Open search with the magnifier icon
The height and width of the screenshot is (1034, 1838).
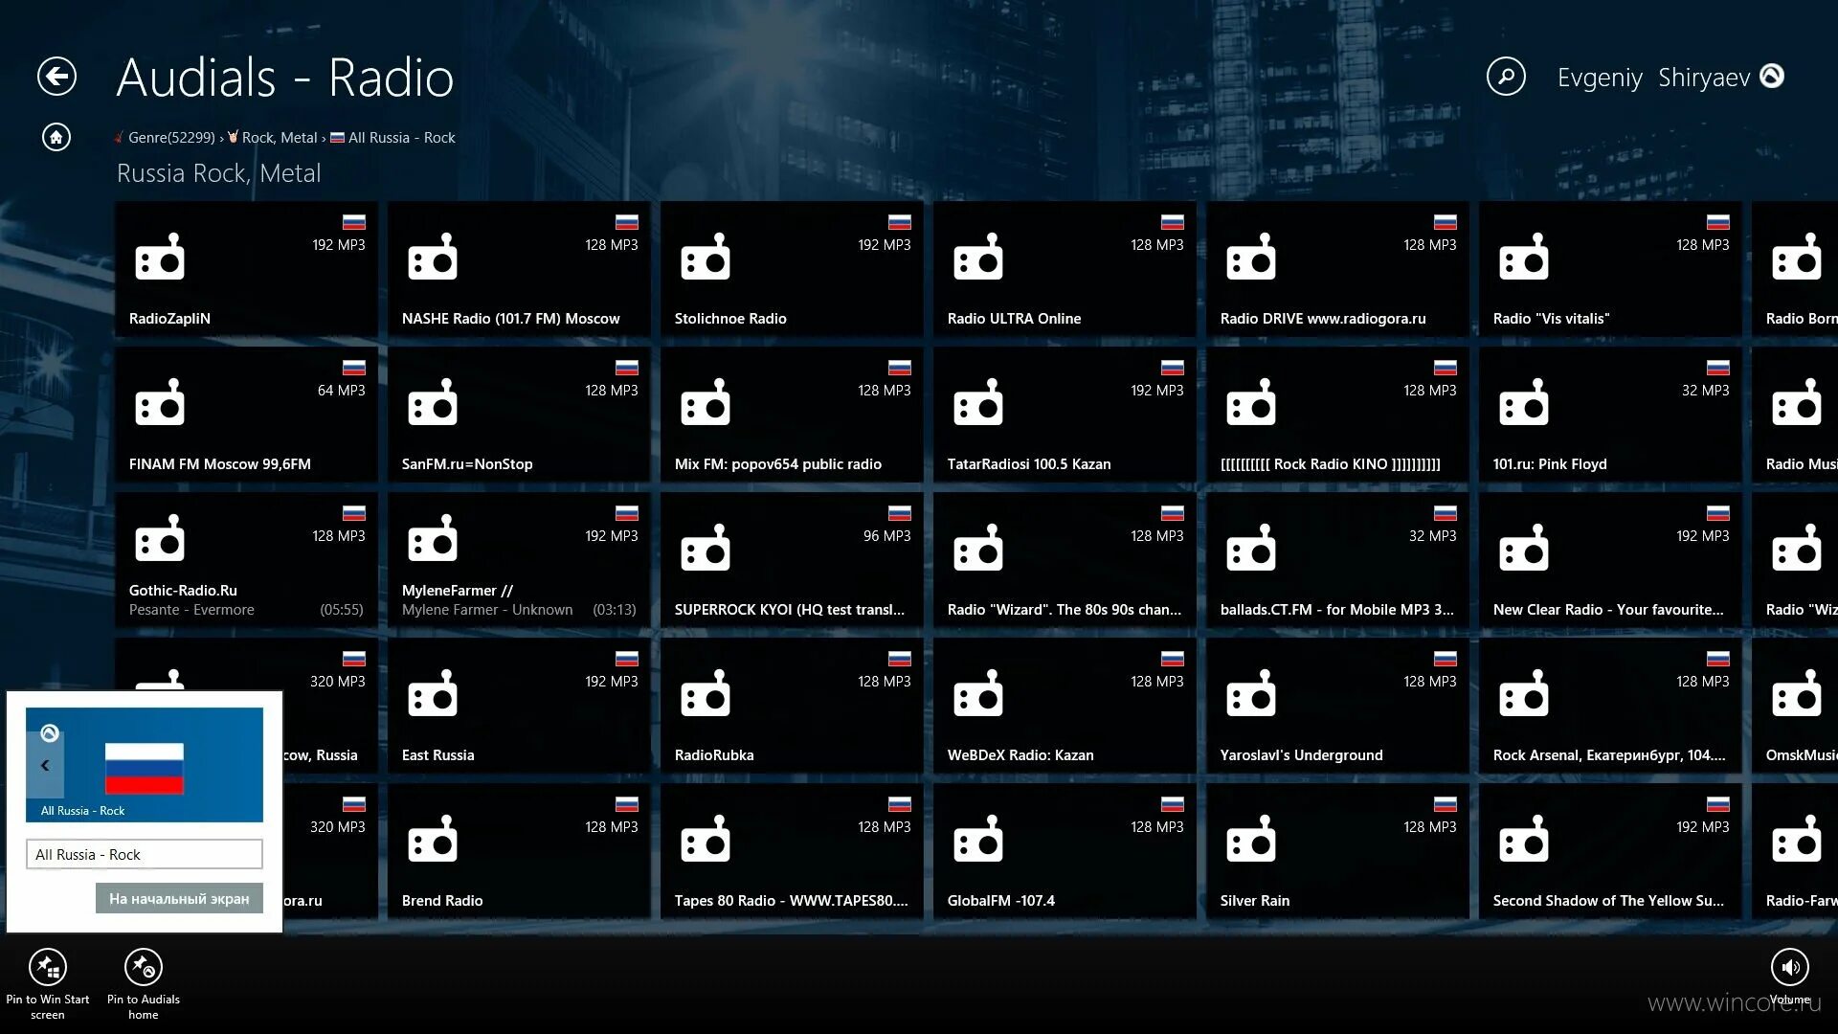[1506, 78]
